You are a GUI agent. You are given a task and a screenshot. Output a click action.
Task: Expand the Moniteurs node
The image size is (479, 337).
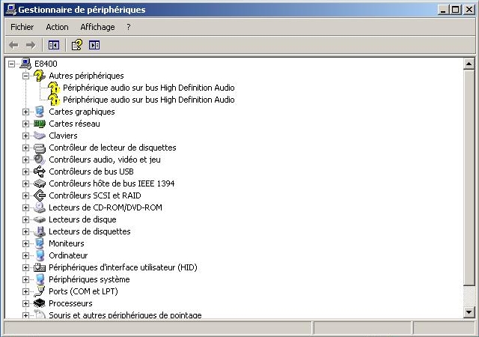25,243
